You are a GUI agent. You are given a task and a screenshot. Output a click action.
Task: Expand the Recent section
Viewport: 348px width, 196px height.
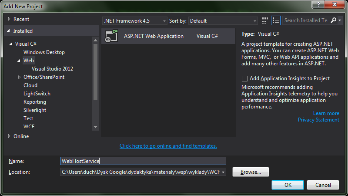(x=9, y=19)
